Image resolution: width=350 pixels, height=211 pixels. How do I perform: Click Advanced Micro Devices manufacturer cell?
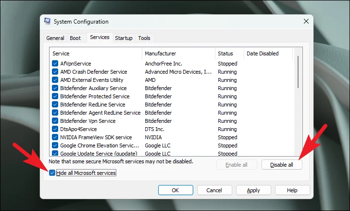178,72
